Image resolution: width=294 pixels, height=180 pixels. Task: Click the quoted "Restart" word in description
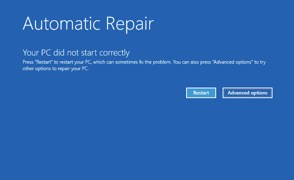coord(40,62)
